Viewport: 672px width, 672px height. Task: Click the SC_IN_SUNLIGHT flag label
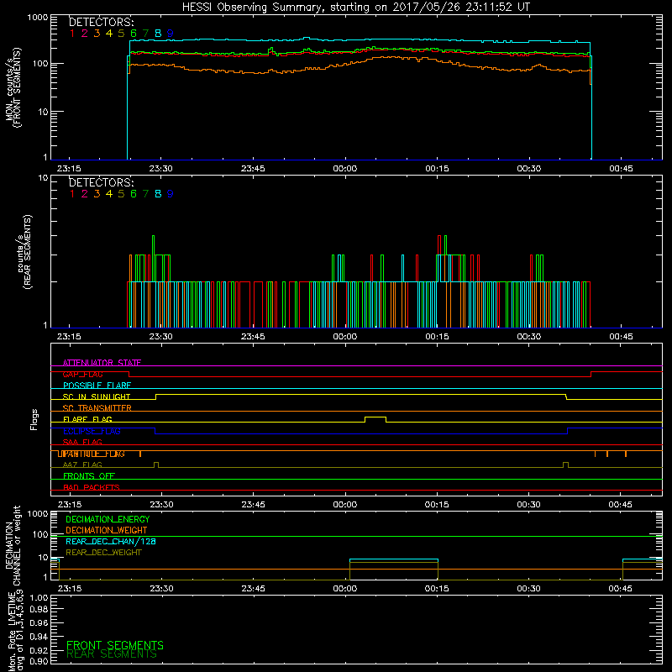[97, 396]
